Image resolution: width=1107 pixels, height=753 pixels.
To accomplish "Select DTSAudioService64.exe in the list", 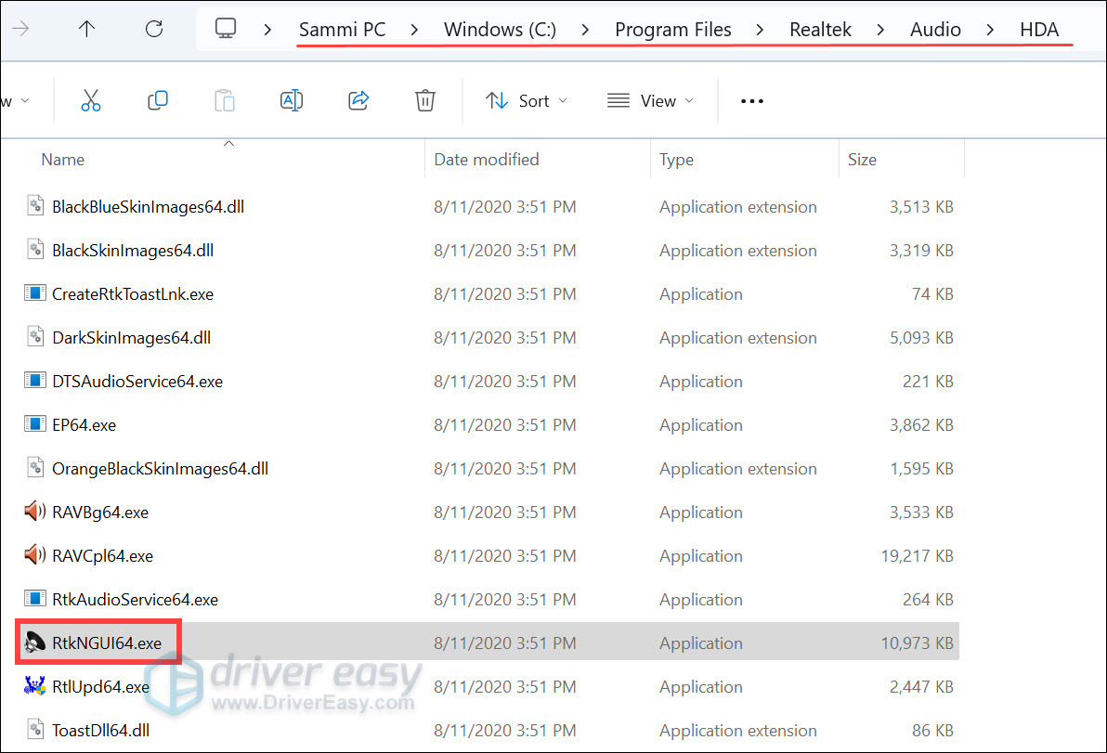I will (x=137, y=381).
